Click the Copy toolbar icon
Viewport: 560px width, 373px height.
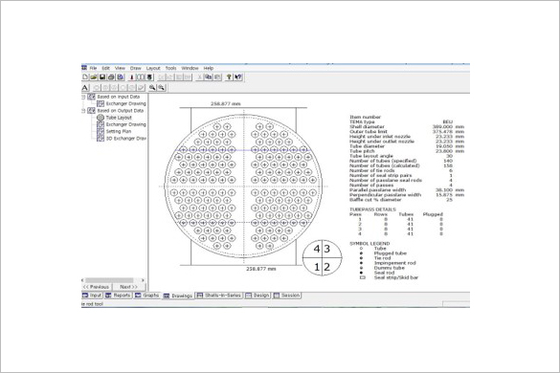tap(209, 77)
